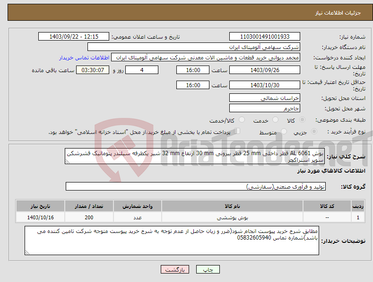The height and width of the screenshot is (282, 373).
Task: Click the کد کالا column header
Action: (327, 206)
